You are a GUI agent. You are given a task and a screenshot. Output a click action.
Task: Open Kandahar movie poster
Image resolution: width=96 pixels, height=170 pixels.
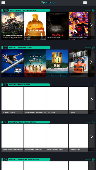click(35, 26)
